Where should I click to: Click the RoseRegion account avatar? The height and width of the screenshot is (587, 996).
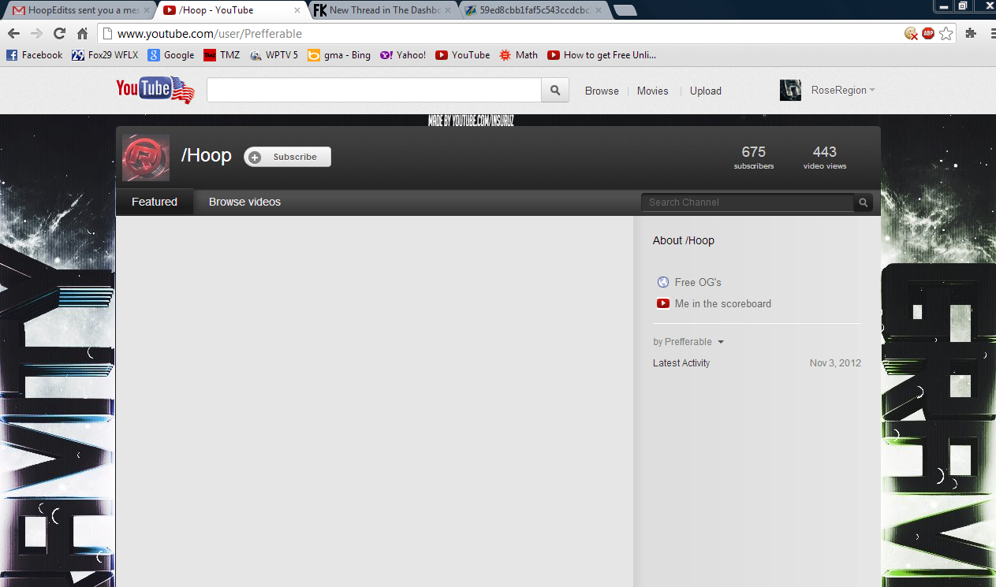click(x=790, y=91)
